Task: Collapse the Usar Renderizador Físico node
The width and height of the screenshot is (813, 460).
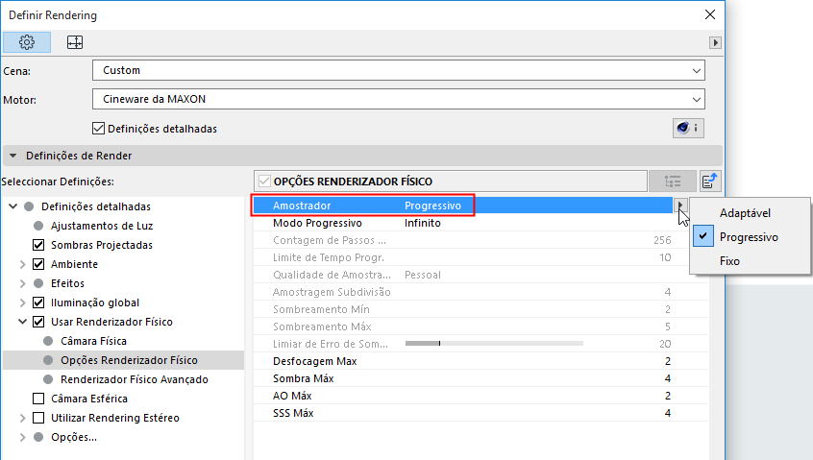Action: 22,321
